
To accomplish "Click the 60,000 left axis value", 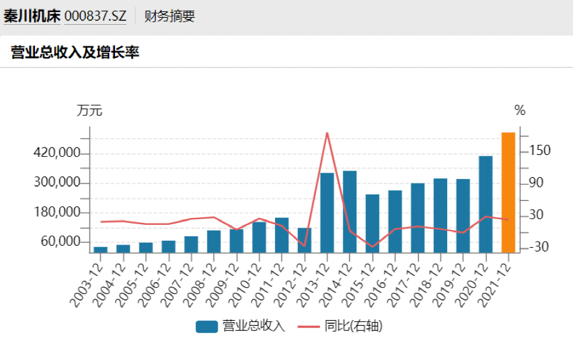I will click(60, 241).
